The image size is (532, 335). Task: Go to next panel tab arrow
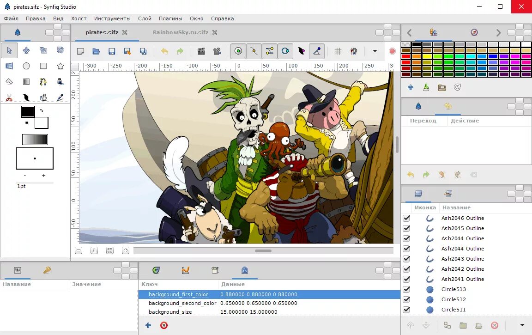click(x=498, y=33)
